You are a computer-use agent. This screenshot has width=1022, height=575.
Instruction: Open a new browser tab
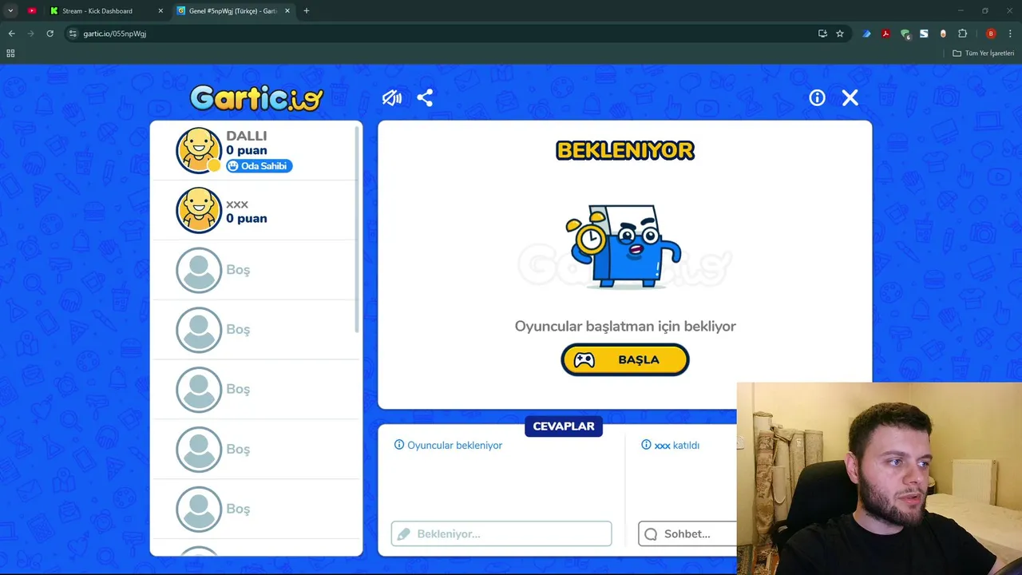[x=307, y=11]
